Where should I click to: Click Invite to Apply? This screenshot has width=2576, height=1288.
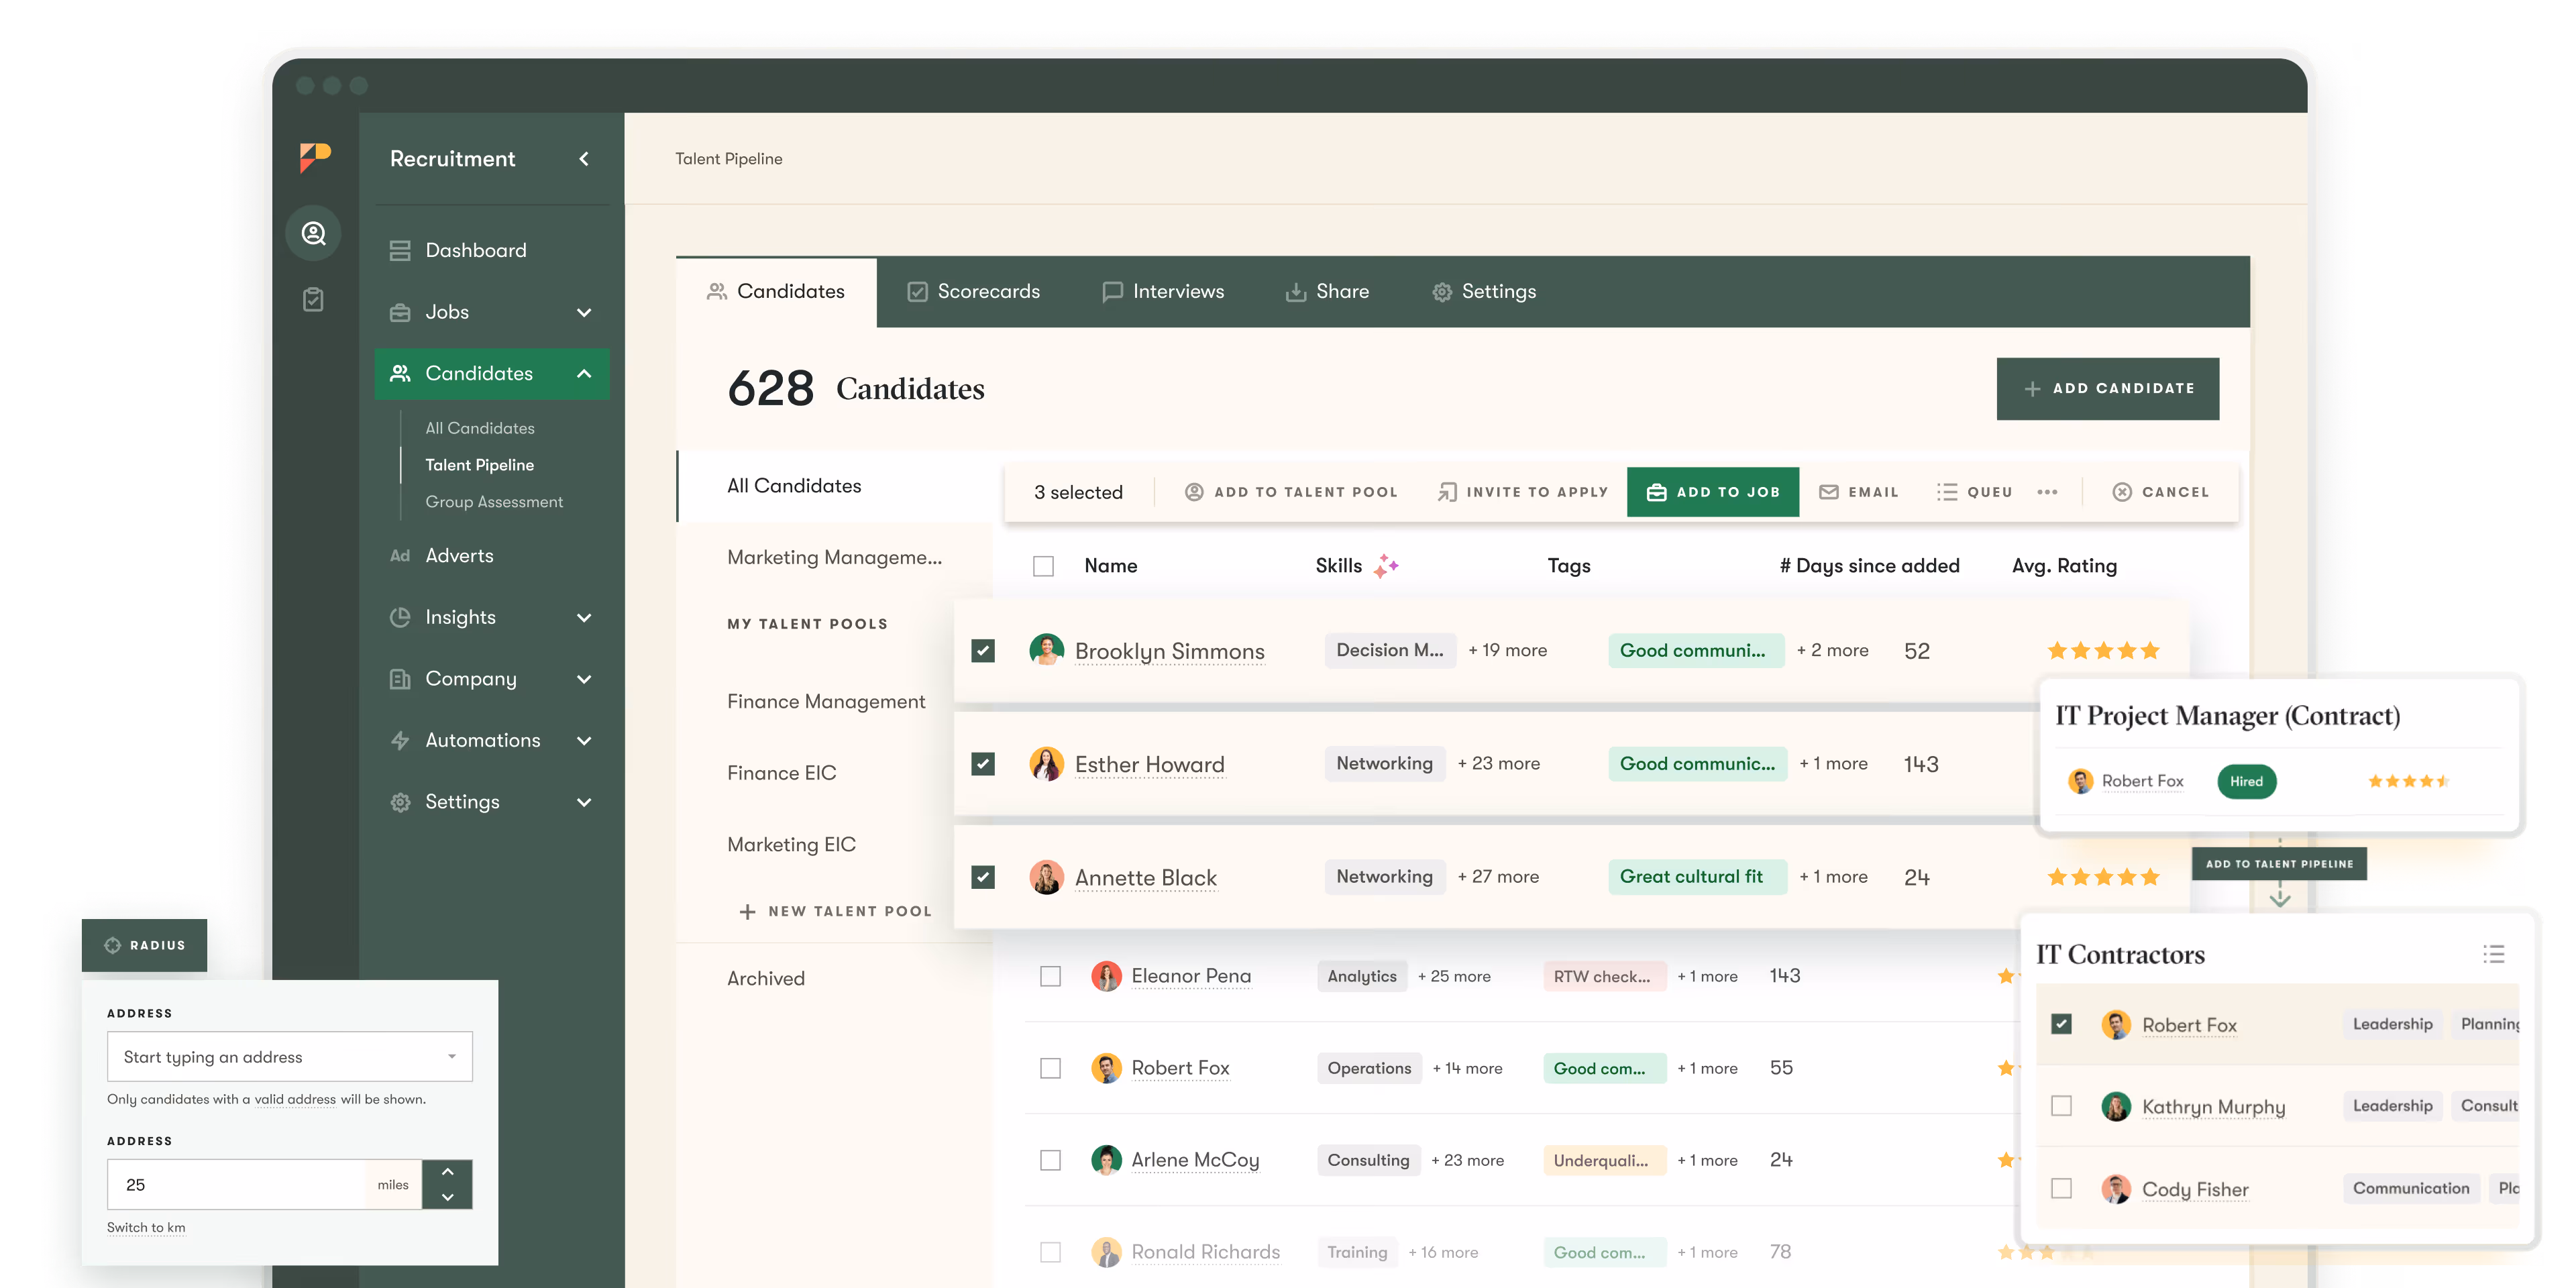tap(1523, 492)
